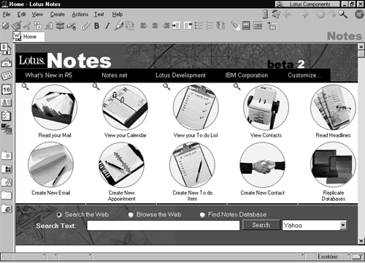Click the paperclip attachment icon
Viewport: 365px width, 263px height.
click(x=85, y=26)
